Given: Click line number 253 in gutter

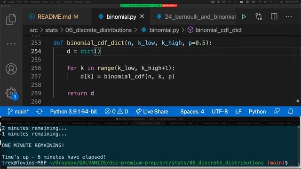Looking at the screenshot, I should (36, 43).
